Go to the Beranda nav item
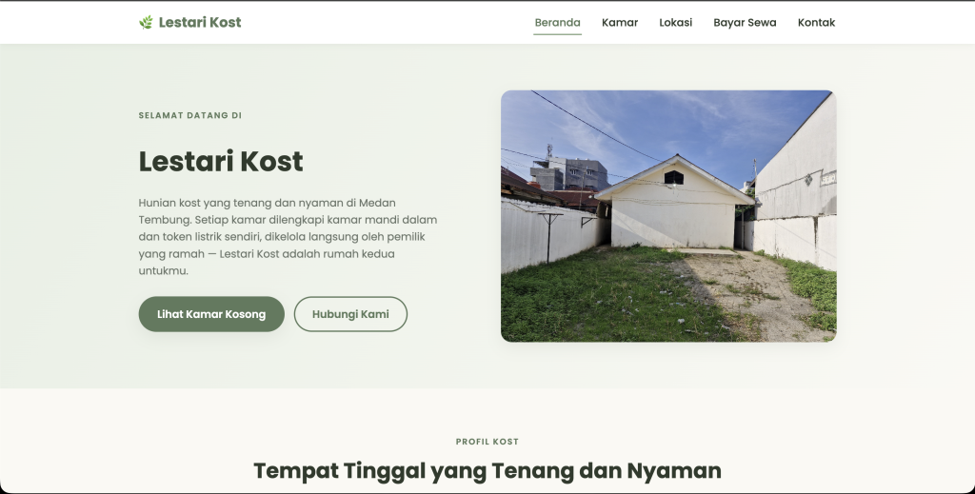 pos(557,23)
